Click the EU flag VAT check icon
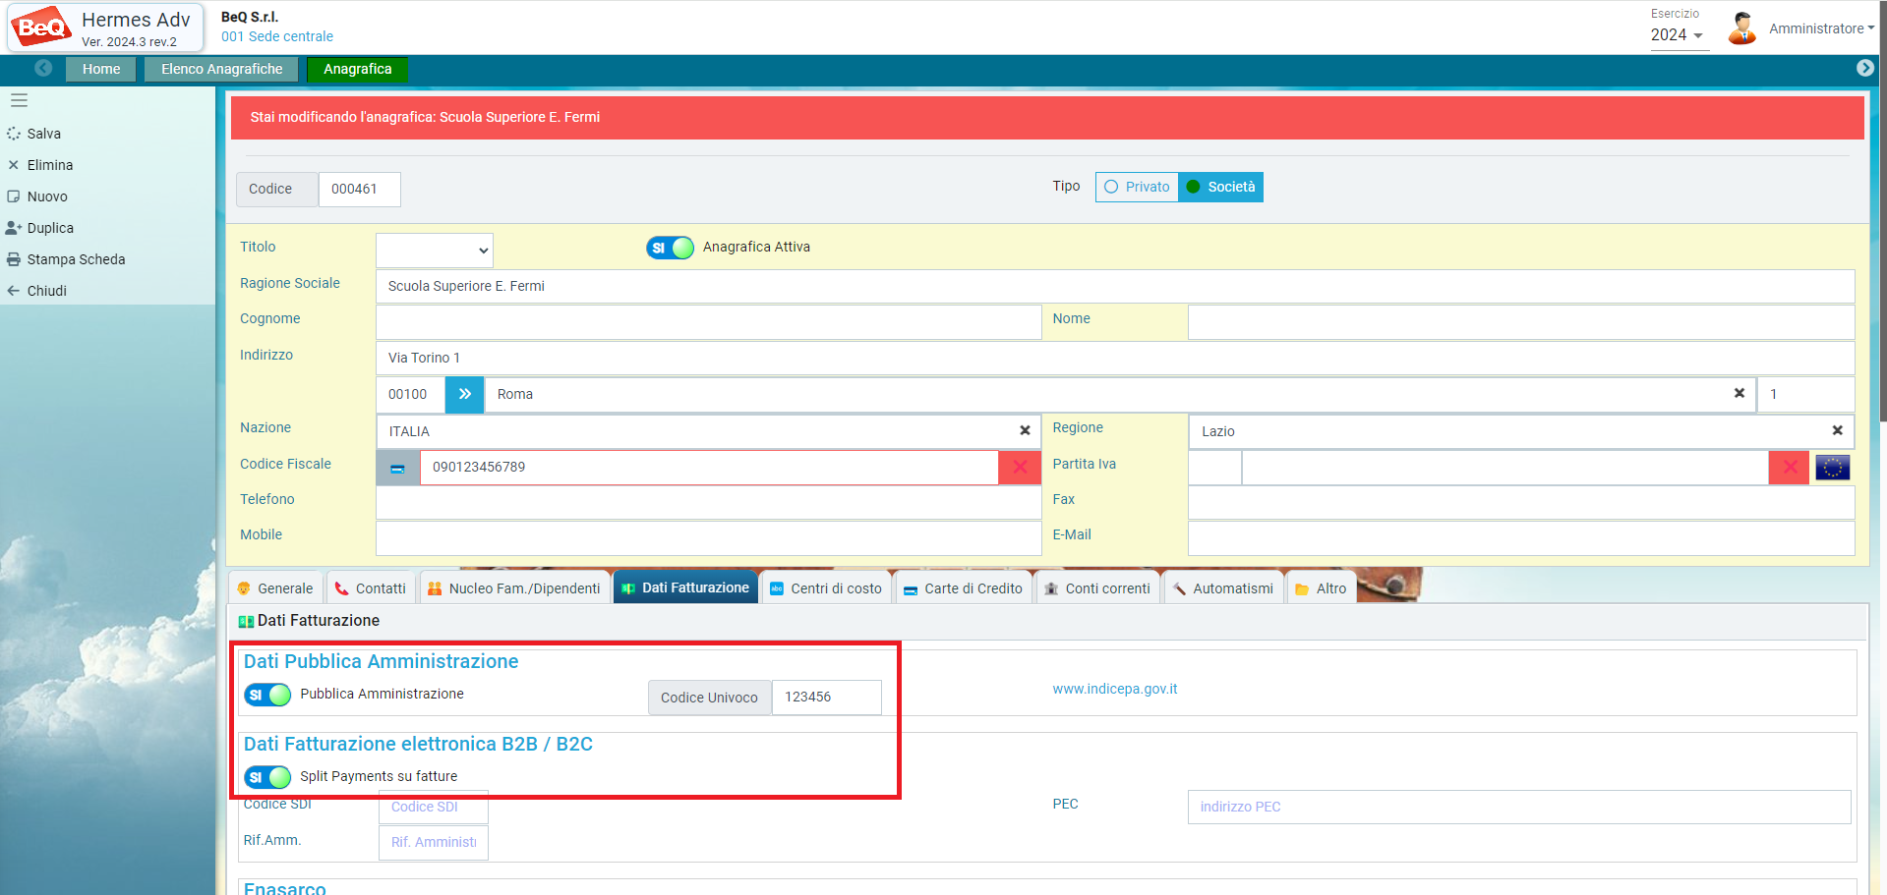 point(1832,468)
